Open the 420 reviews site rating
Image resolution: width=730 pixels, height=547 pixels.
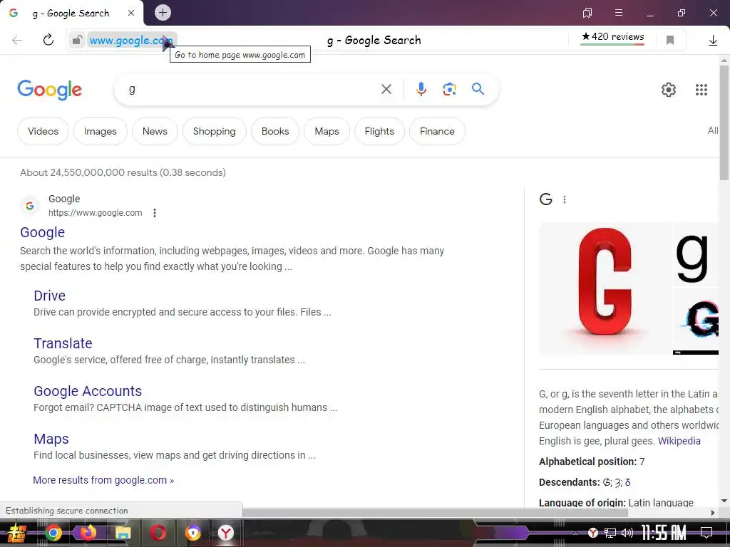coord(612,37)
